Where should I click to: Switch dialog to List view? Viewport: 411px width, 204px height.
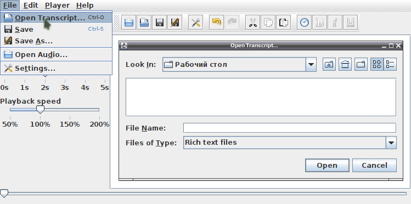(377, 64)
